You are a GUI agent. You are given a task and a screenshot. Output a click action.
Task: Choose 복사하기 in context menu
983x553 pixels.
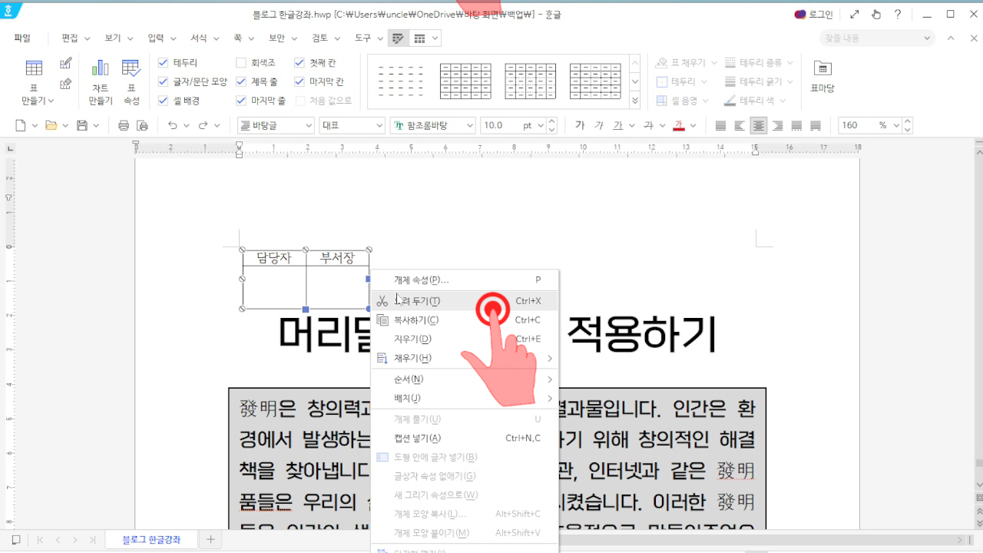[465, 320]
